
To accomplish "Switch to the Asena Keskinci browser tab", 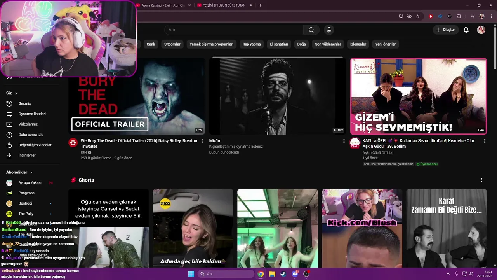I will pyautogui.click(x=163, y=5).
